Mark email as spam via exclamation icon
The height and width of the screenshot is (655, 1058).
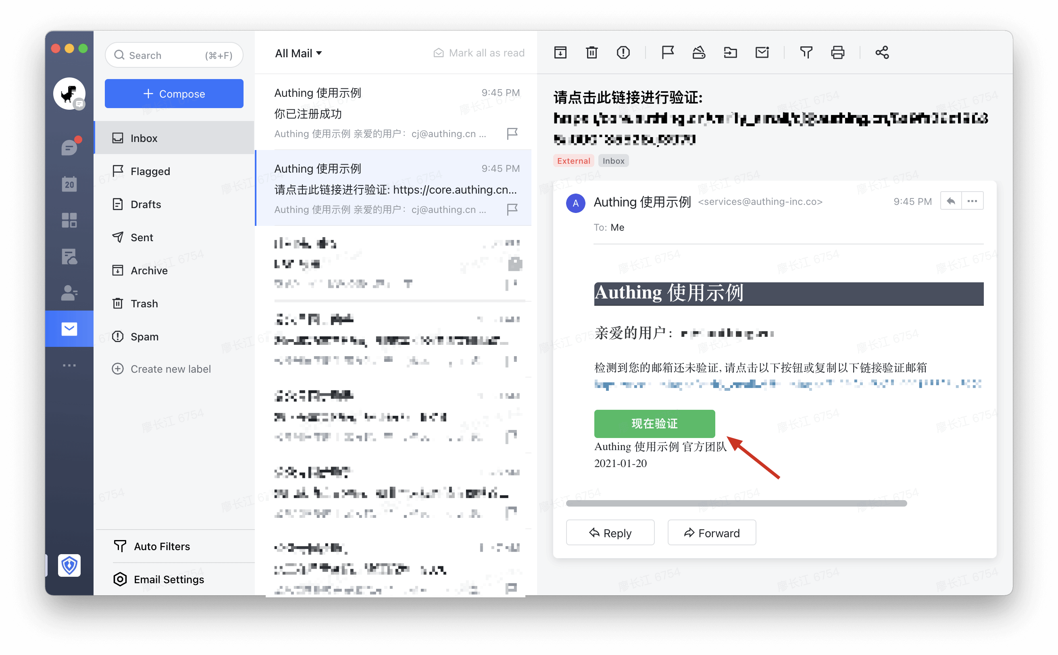coord(623,53)
